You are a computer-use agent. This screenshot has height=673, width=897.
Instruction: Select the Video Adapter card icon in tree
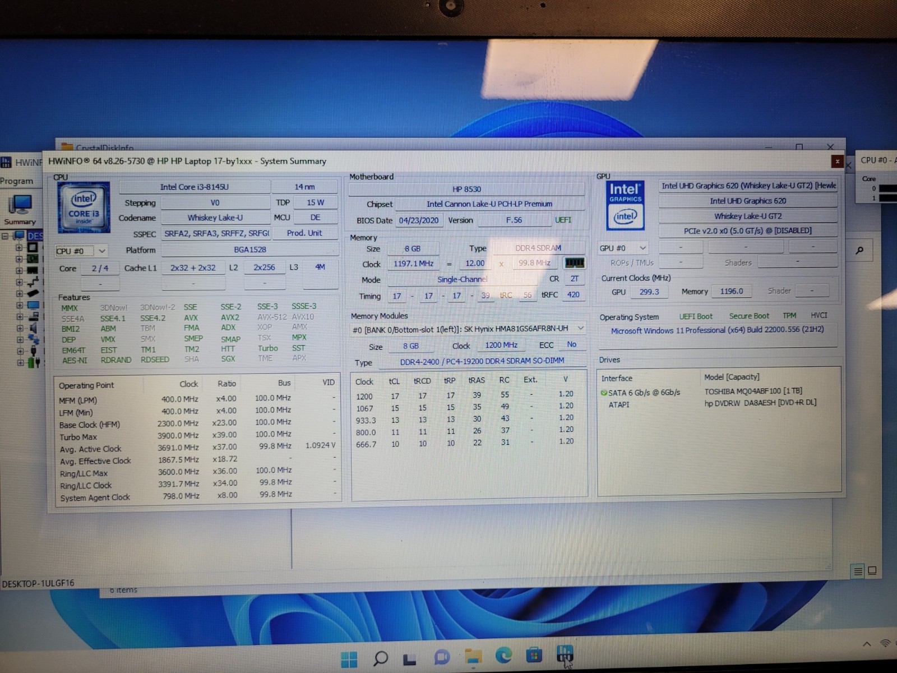coord(33,293)
